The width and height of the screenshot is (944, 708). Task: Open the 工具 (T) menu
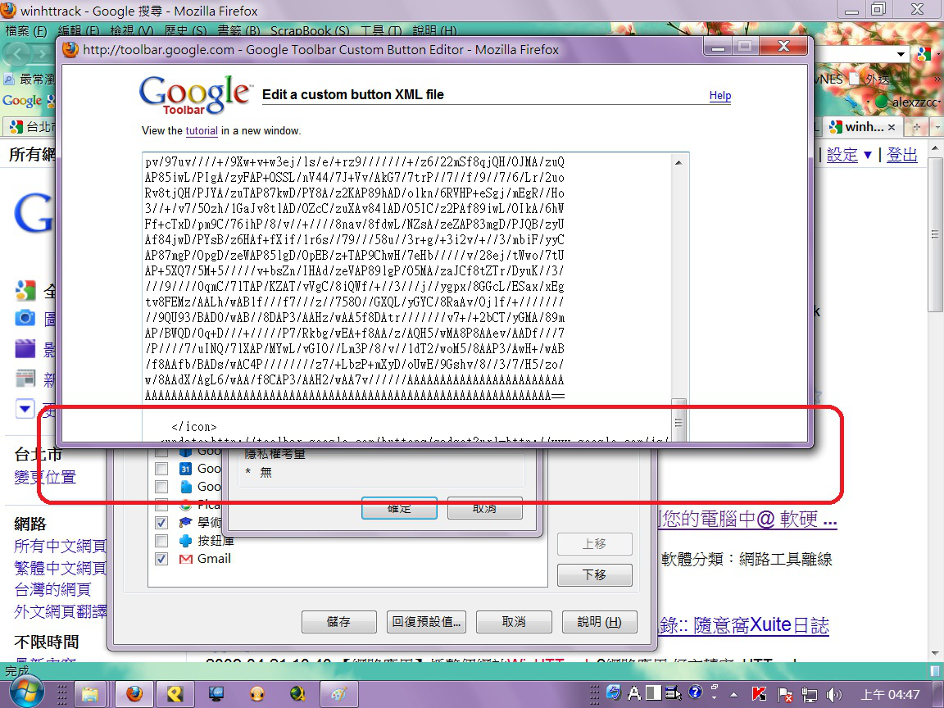pos(380,30)
